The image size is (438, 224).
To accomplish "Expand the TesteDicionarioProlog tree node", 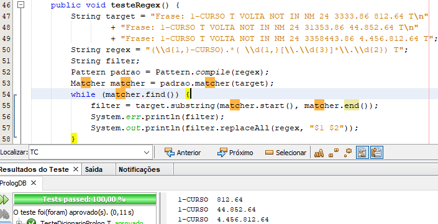I will tap(19, 222).
